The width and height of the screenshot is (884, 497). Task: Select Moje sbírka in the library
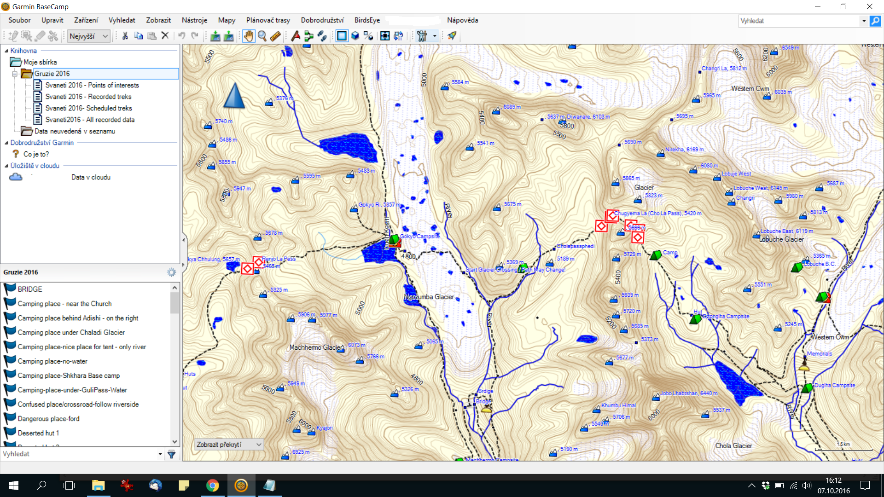point(40,62)
